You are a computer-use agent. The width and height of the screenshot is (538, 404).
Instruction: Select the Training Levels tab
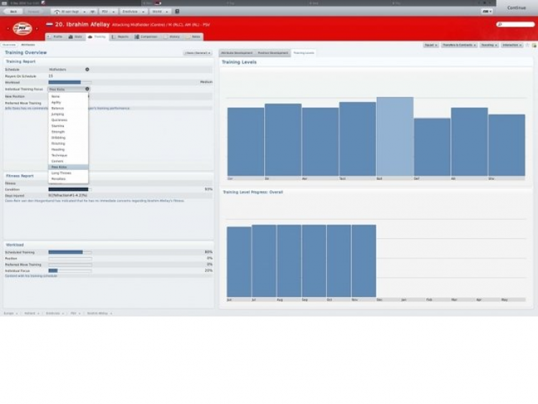303,53
